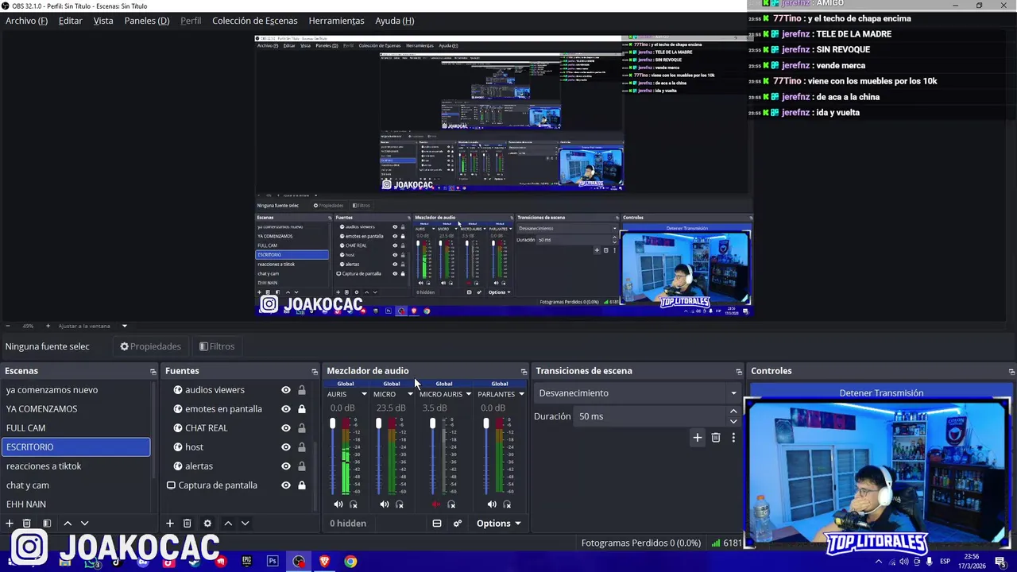Open source properties gear in Fuentes toolbar
1017x572 pixels.
point(207,524)
